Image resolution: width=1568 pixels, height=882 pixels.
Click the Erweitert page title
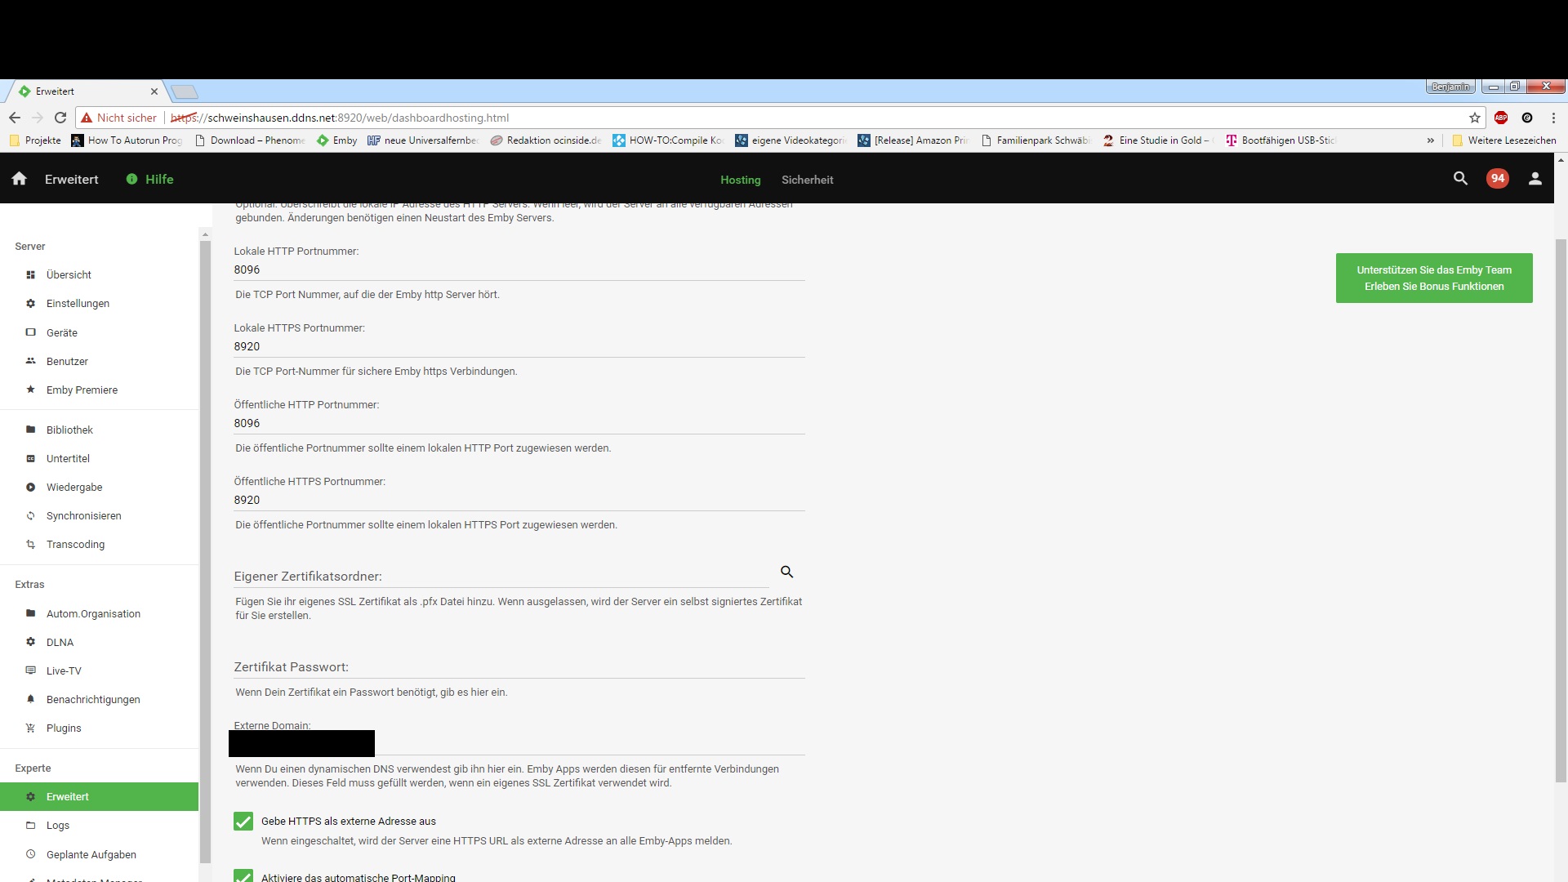pos(72,179)
